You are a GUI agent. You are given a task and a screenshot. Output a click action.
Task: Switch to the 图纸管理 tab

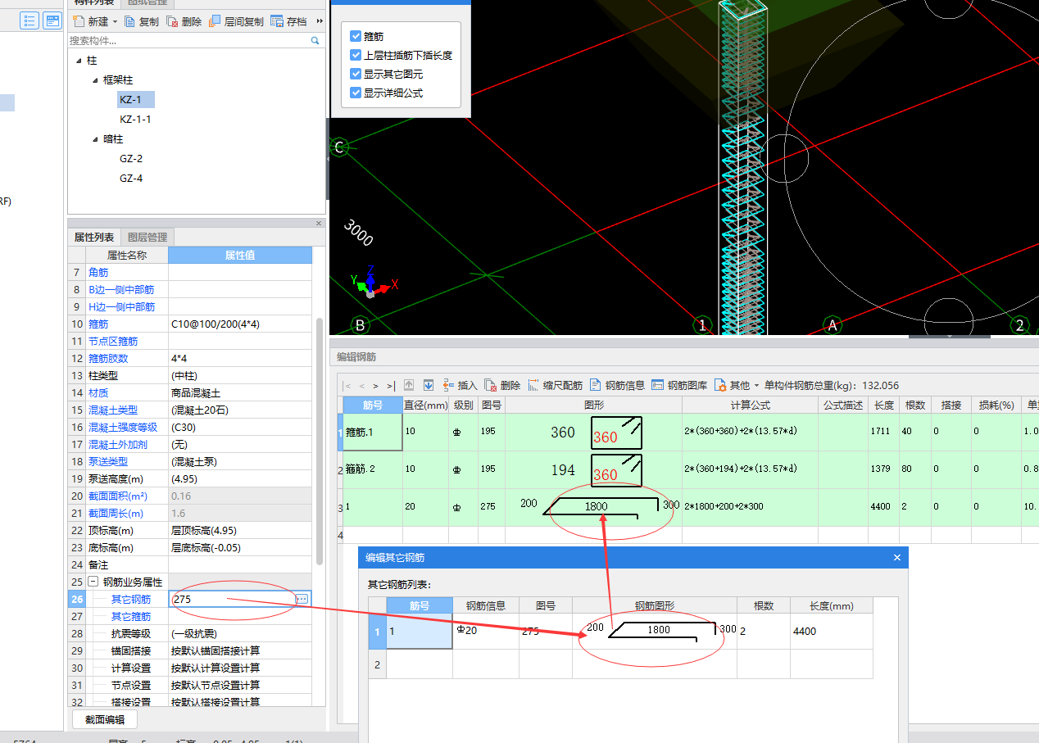coord(147,3)
